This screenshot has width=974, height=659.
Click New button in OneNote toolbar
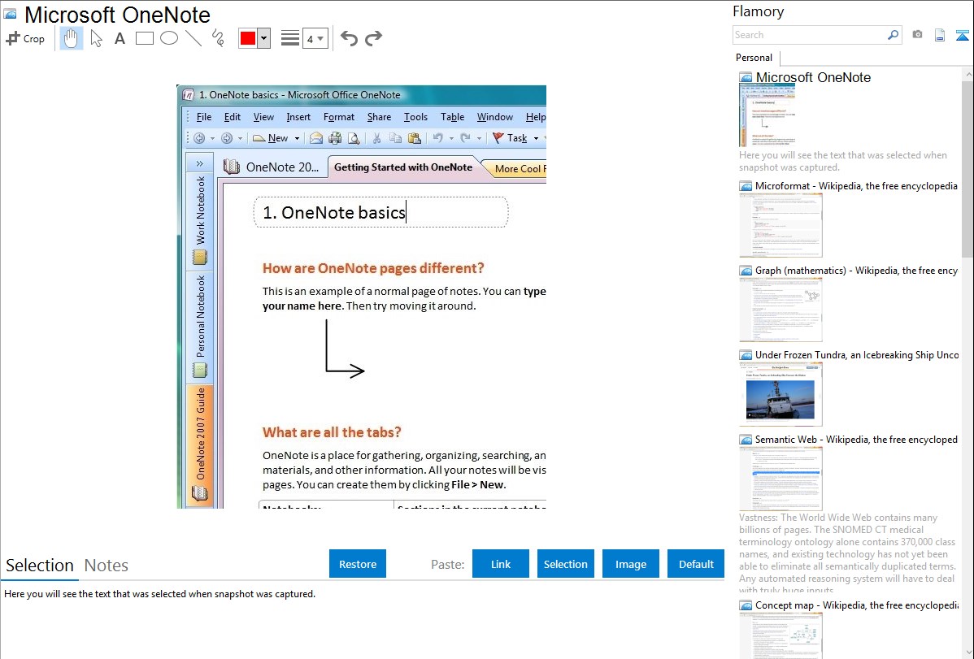pyautogui.click(x=271, y=138)
